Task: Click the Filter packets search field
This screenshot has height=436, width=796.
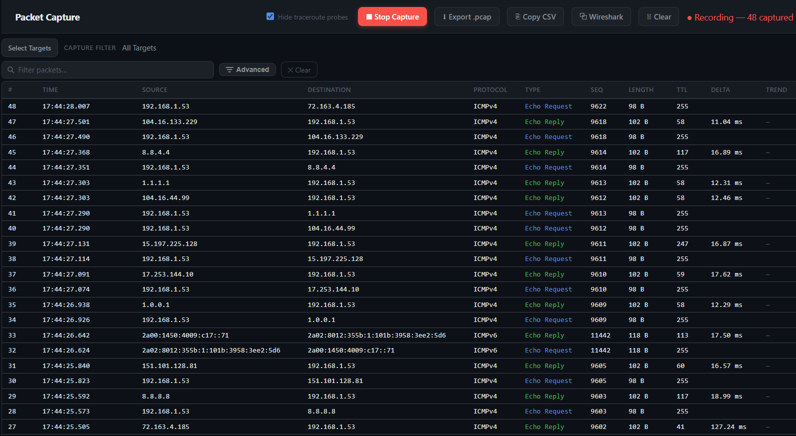Action: pyautogui.click(x=108, y=70)
